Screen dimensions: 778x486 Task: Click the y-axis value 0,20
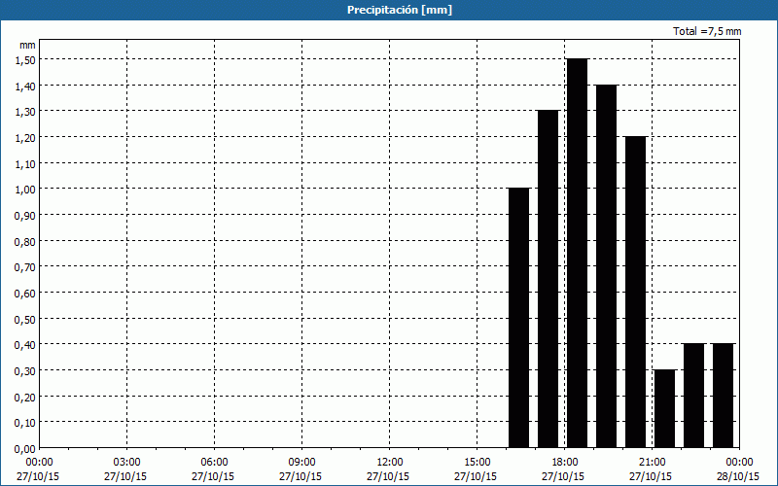tap(25, 397)
